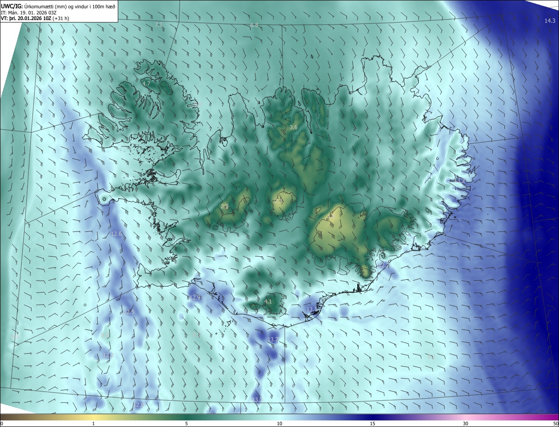Screen dimensions: 559x427
Task: Click the 0 tick on the color scale
Action: point(1,424)
